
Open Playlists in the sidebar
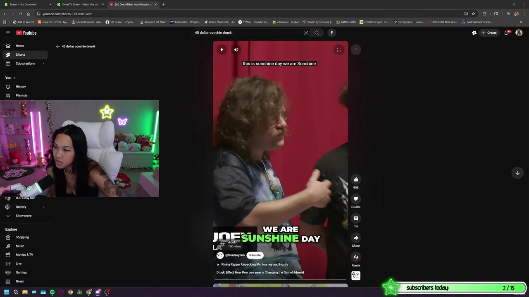coord(25,95)
